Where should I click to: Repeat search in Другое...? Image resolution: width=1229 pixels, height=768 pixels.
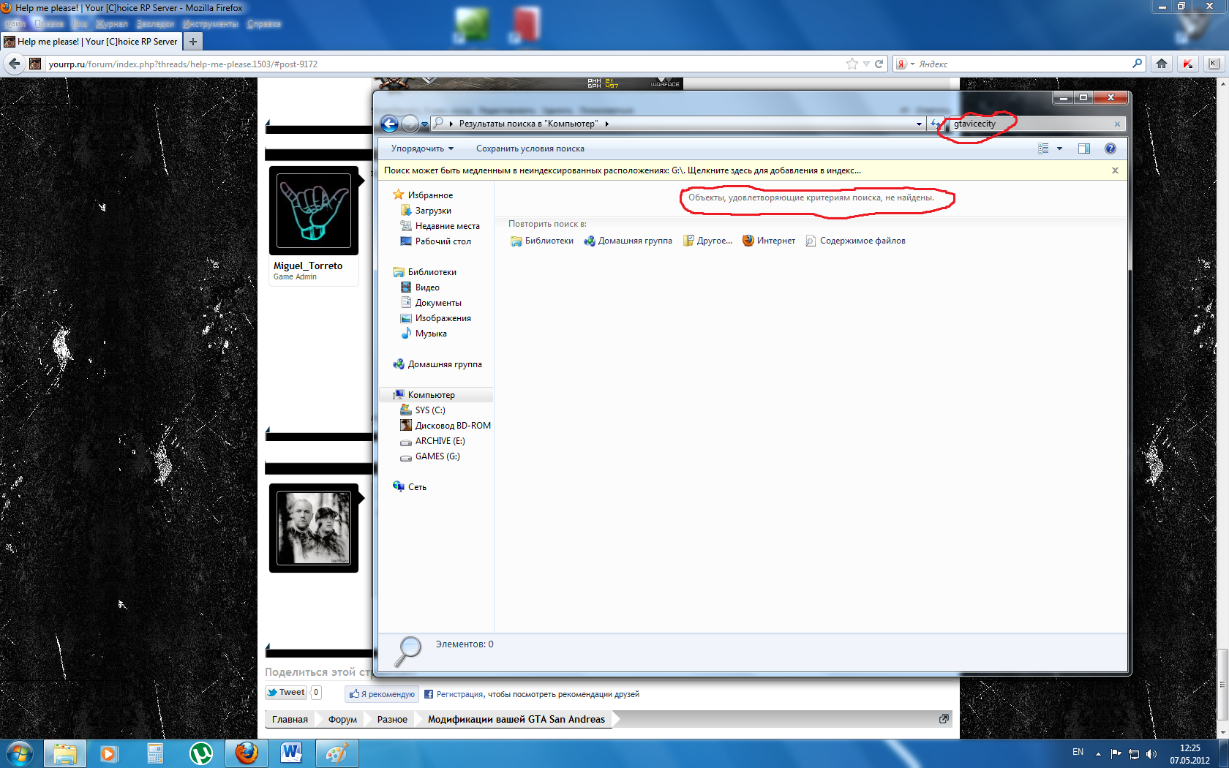coord(707,241)
